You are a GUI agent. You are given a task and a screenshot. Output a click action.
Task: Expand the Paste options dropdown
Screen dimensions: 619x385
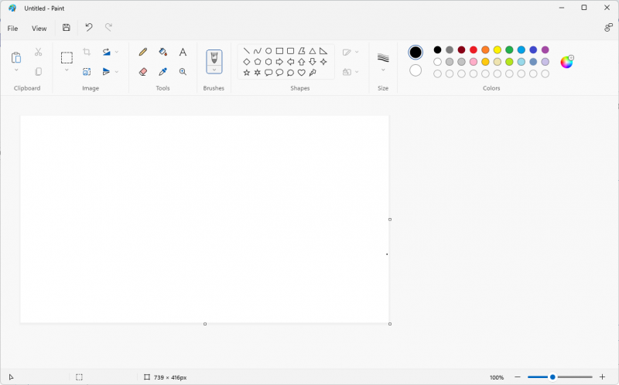coord(16,70)
